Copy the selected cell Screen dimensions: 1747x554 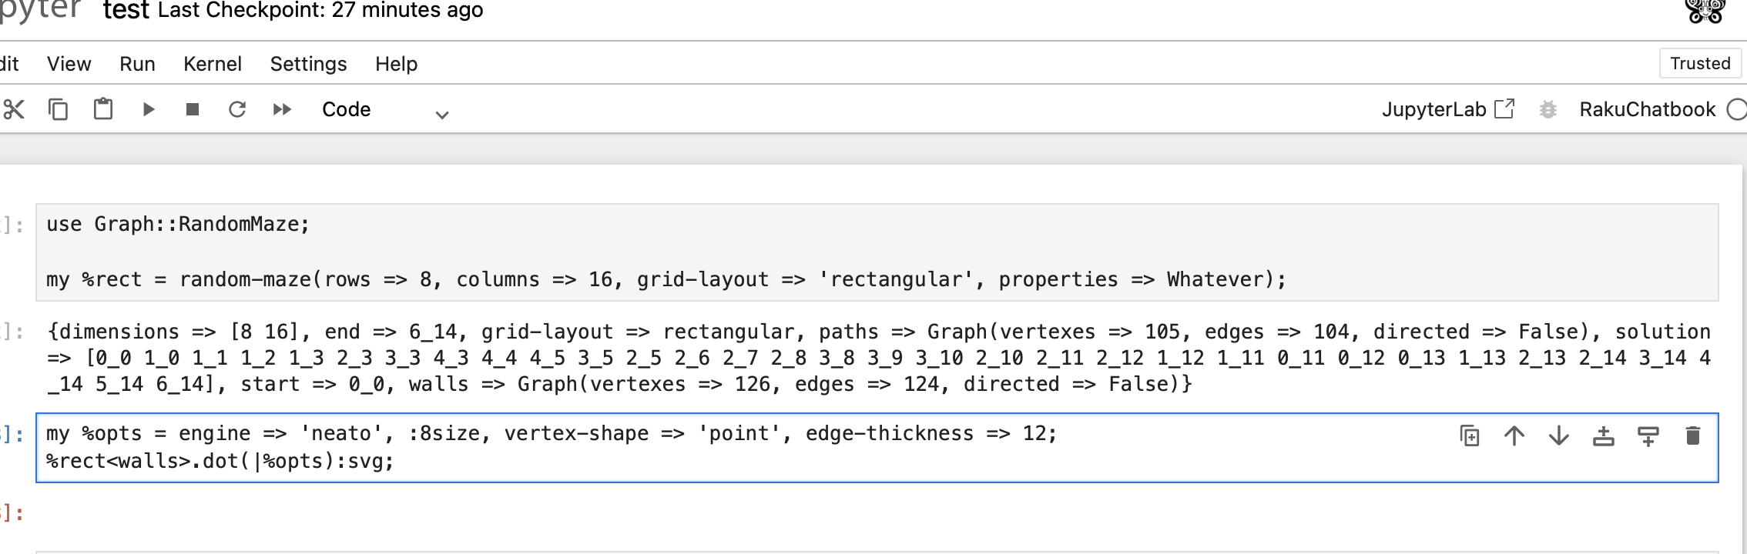click(59, 109)
